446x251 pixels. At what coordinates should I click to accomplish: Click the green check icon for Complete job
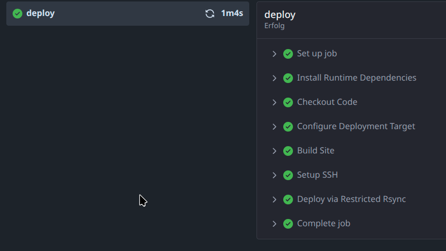coord(288,224)
